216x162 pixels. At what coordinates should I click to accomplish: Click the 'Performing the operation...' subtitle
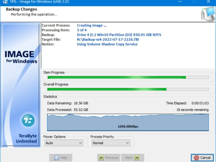(x=34, y=15)
